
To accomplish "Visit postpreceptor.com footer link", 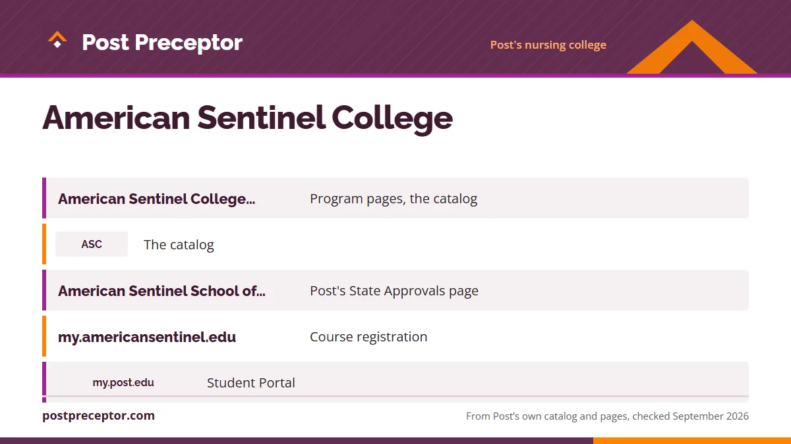I will pyautogui.click(x=98, y=416).
